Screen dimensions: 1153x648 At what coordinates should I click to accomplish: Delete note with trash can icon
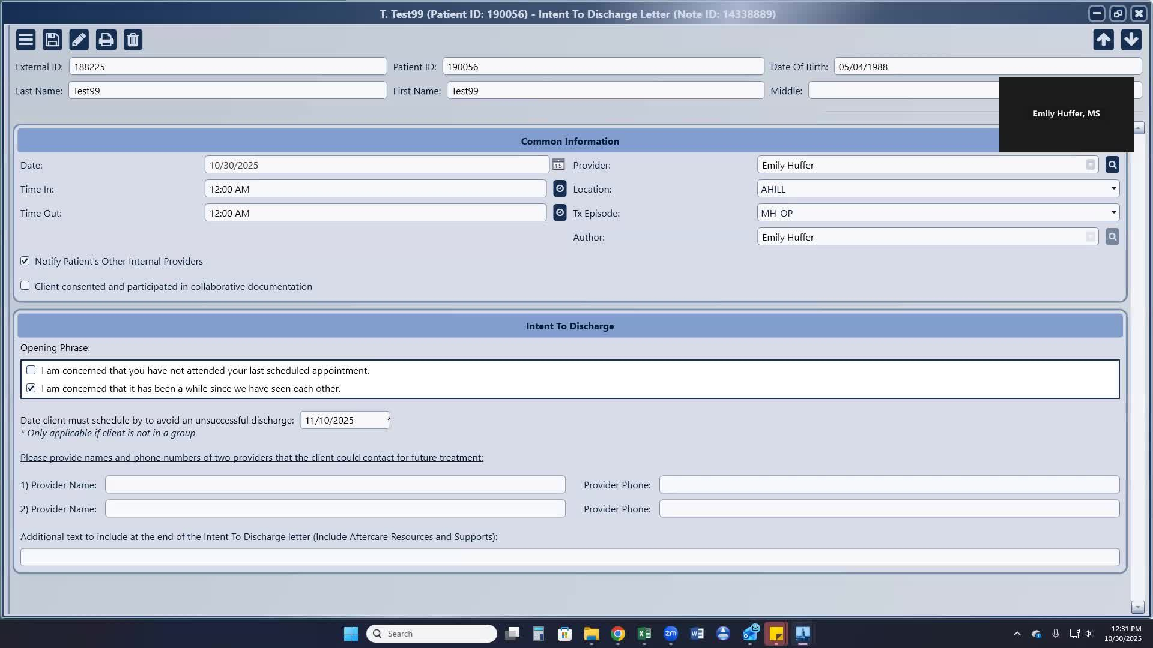pyautogui.click(x=133, y=40)
